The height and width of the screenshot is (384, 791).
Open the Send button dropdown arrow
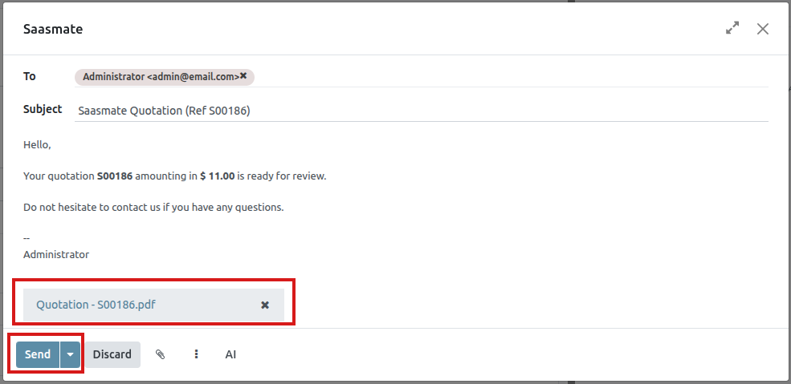(71, 354)
